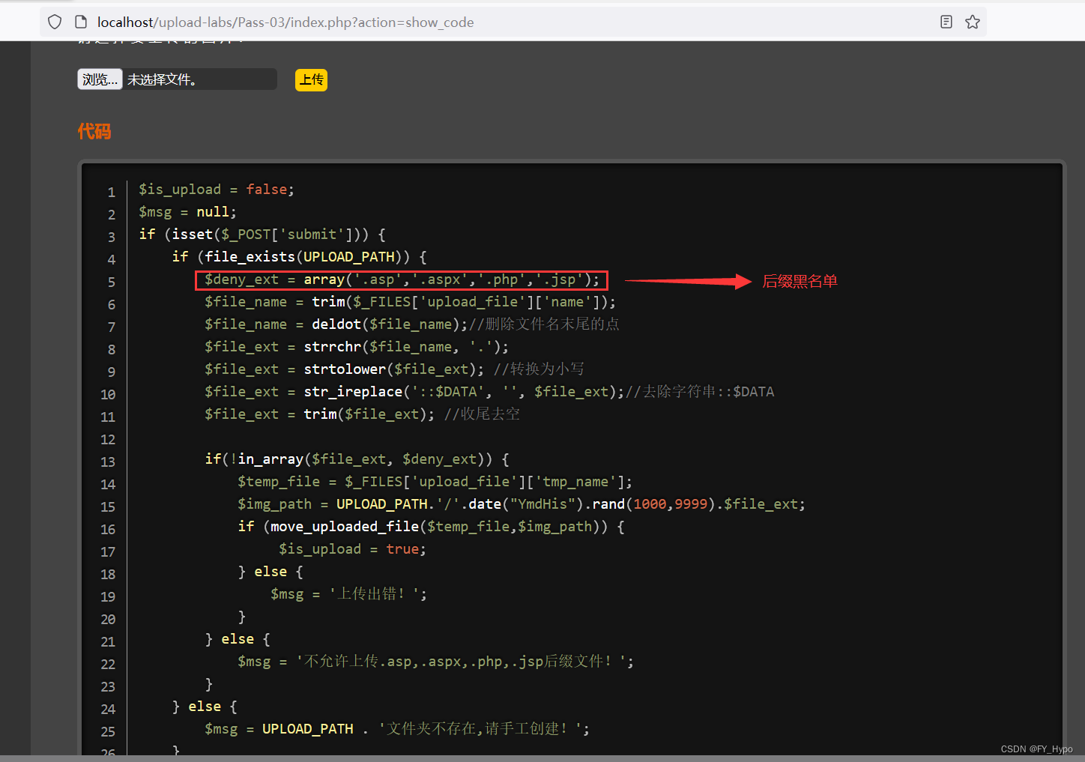Click the deldot($file_name) code line
This screenshot has height=762, width=1085.
[x=412, y=324]
